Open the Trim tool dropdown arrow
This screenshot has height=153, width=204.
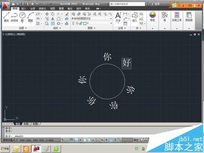coord(62,14)
